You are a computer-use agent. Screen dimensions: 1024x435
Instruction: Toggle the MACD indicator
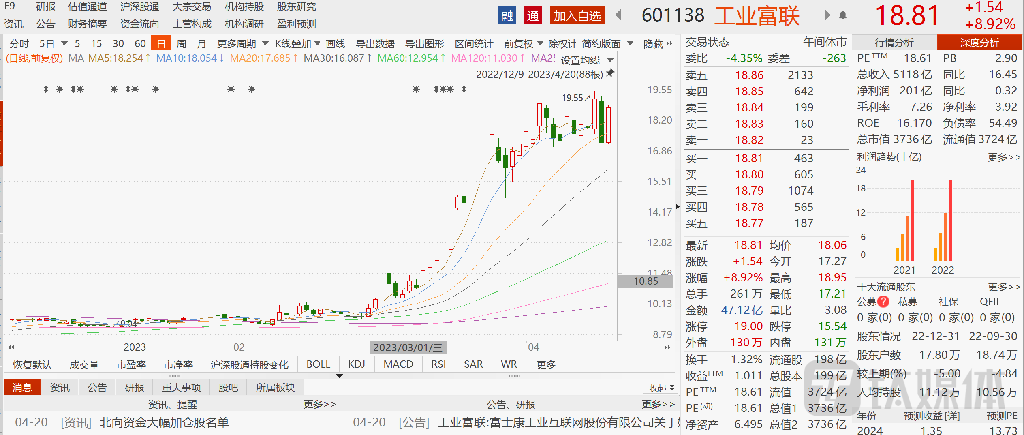pyautogui.click(x=398, y=364)
